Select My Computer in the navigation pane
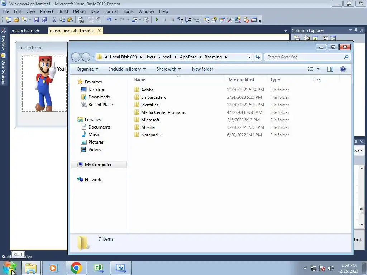Image resolution: width=367 pixels, height=275 pixels. pyautogui.click(x=98, y=165)
